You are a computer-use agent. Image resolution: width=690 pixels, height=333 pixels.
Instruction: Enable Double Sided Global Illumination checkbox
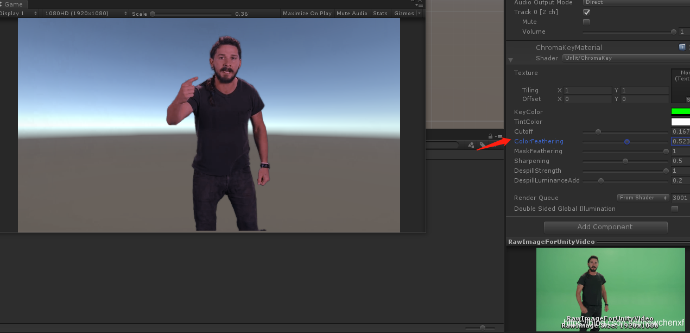(x=675, y=209)
